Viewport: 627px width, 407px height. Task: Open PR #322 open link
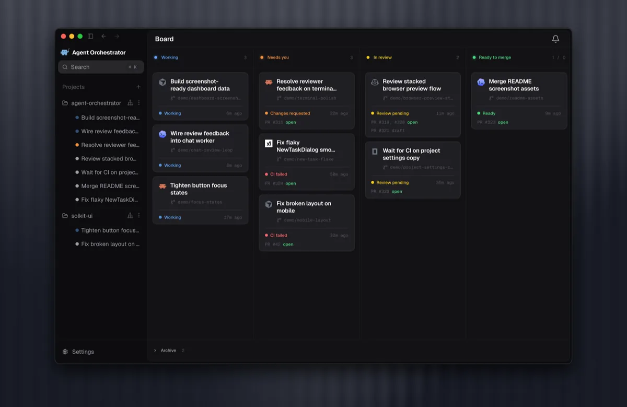[387, 192]
